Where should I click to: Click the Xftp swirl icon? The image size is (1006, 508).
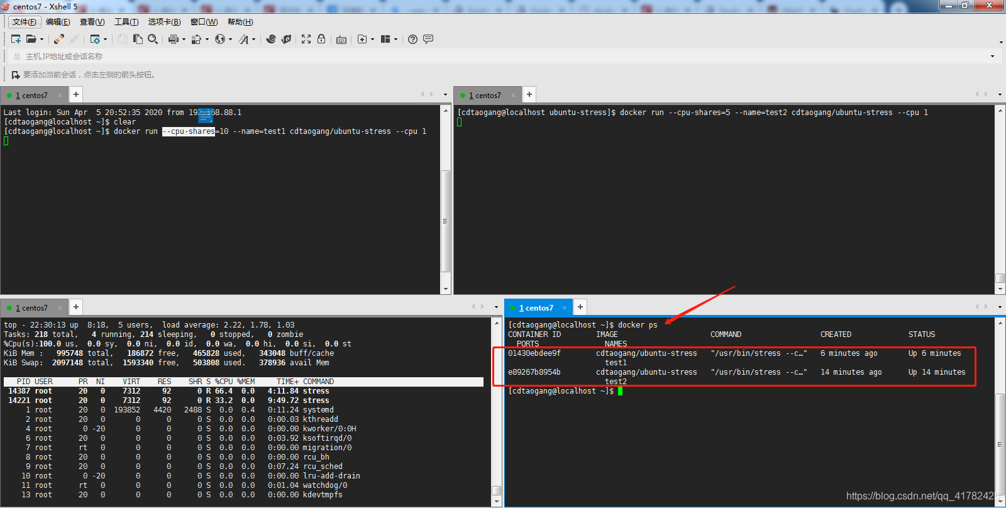click(271, 39)
